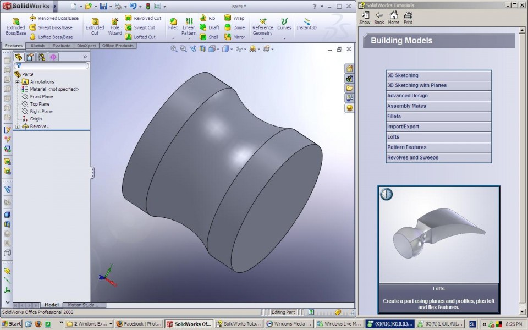Image resolution: width=528 pixels, height=330 pixels.
Task: Open the Hole Wizard
Action: (x=115, y=26)
